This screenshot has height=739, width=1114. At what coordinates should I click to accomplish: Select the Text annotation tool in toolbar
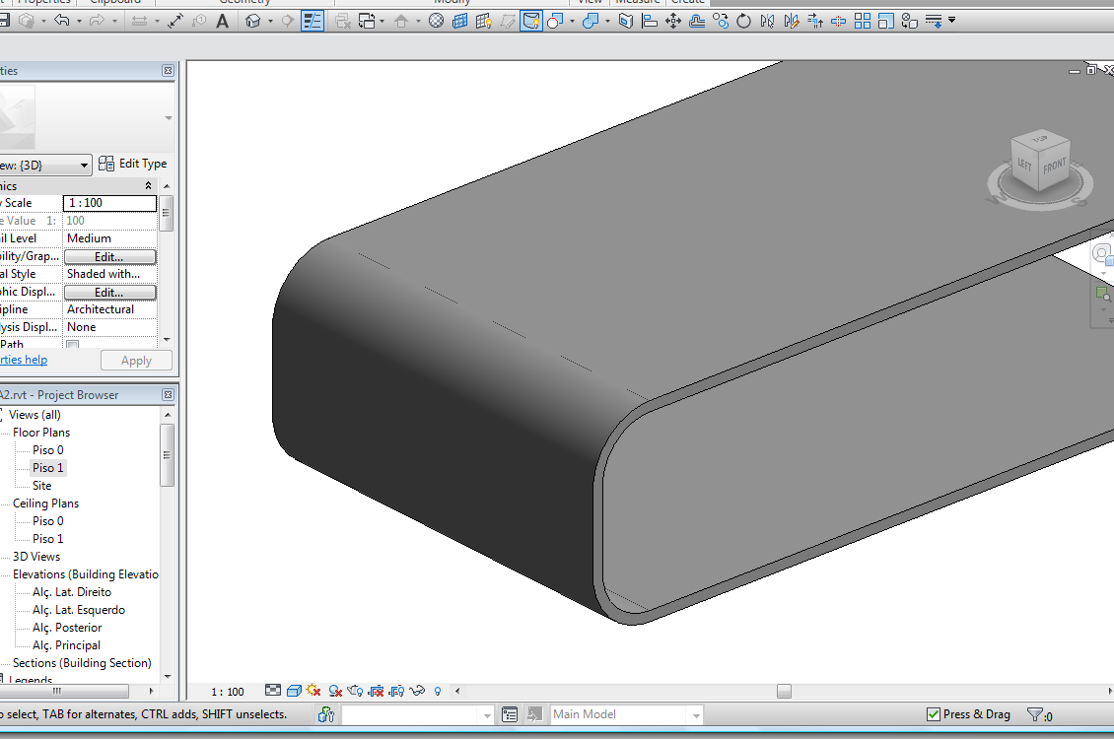[x=223, y=21]
